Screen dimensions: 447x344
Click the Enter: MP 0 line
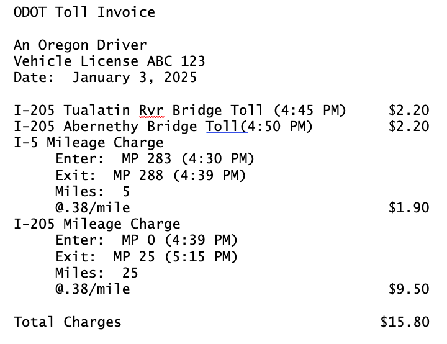point(147,240)
